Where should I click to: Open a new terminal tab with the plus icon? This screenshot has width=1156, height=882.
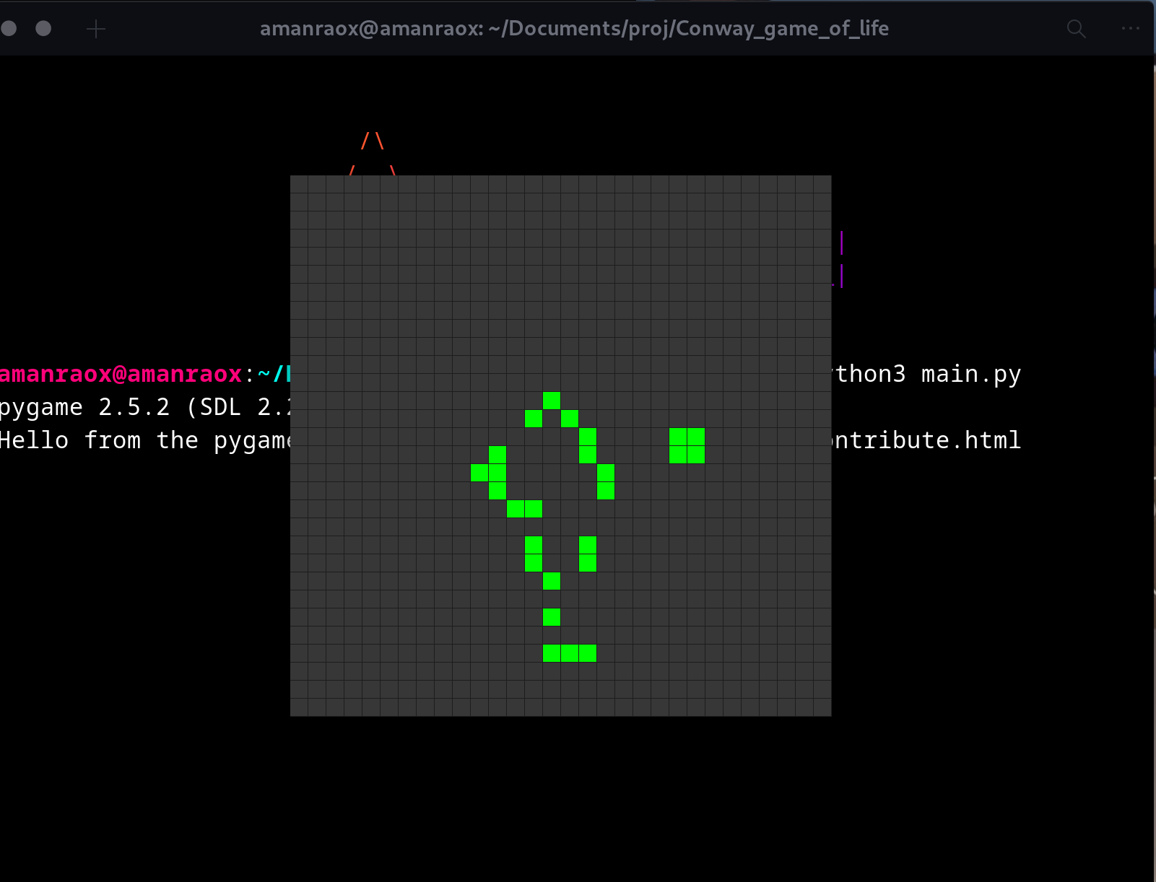pos(96,29)
